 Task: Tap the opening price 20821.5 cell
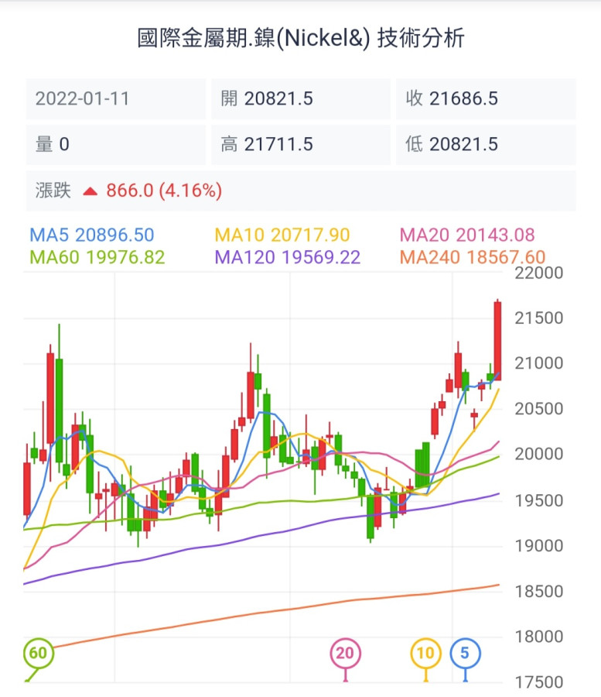coord(300,99)
